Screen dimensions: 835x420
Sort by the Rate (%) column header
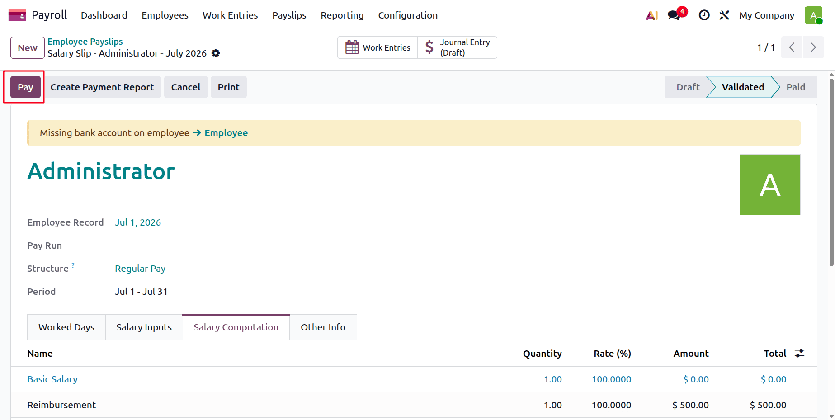pyautogui.click(x=612, y=354)
